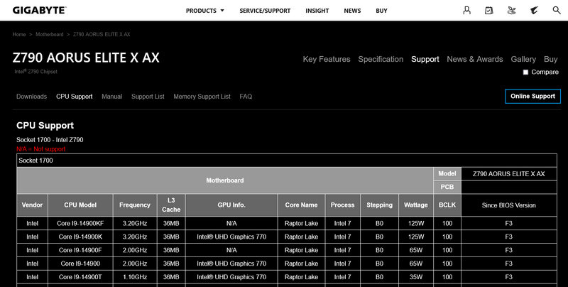Image resolution: width=568 pixels, height=287 pixels.
Task: Click the Online Support button
Action: click(532, 96)
